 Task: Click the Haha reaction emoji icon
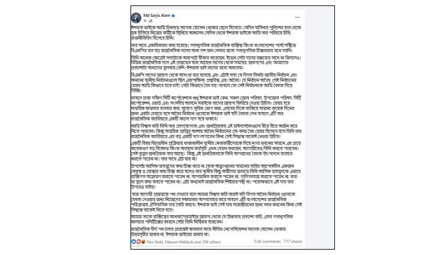click(x=143, y=242)
